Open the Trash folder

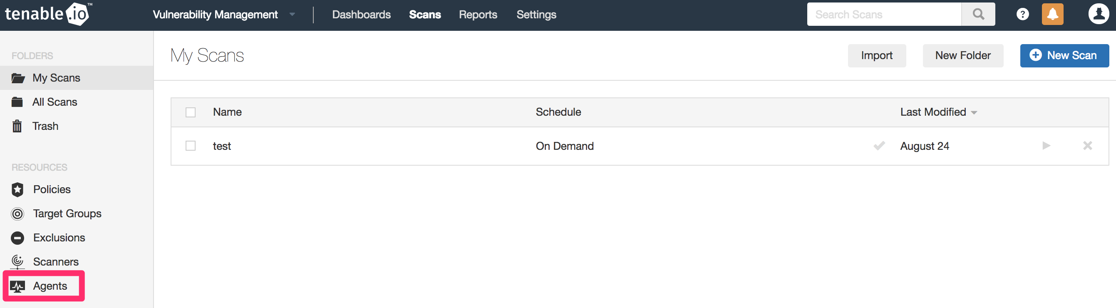45,126
